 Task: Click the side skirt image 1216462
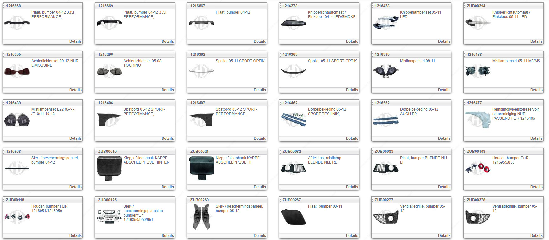(x=293, y=120)
